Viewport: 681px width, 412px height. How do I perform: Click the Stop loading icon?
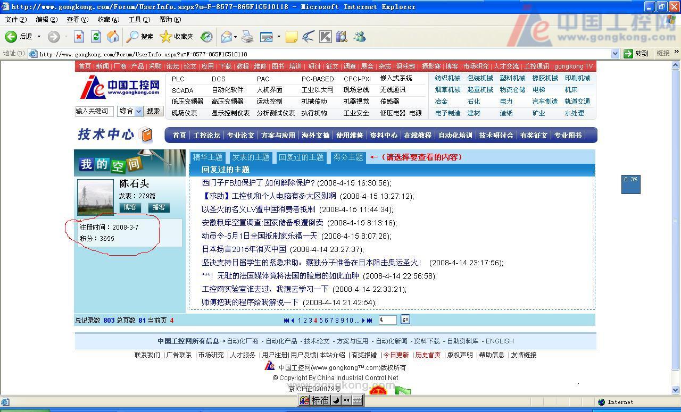(79, 37)
